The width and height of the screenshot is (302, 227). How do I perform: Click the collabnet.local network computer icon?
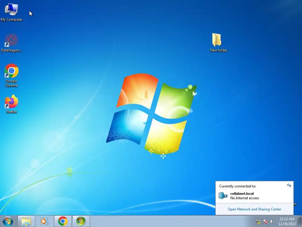click(x=223, y=196)
